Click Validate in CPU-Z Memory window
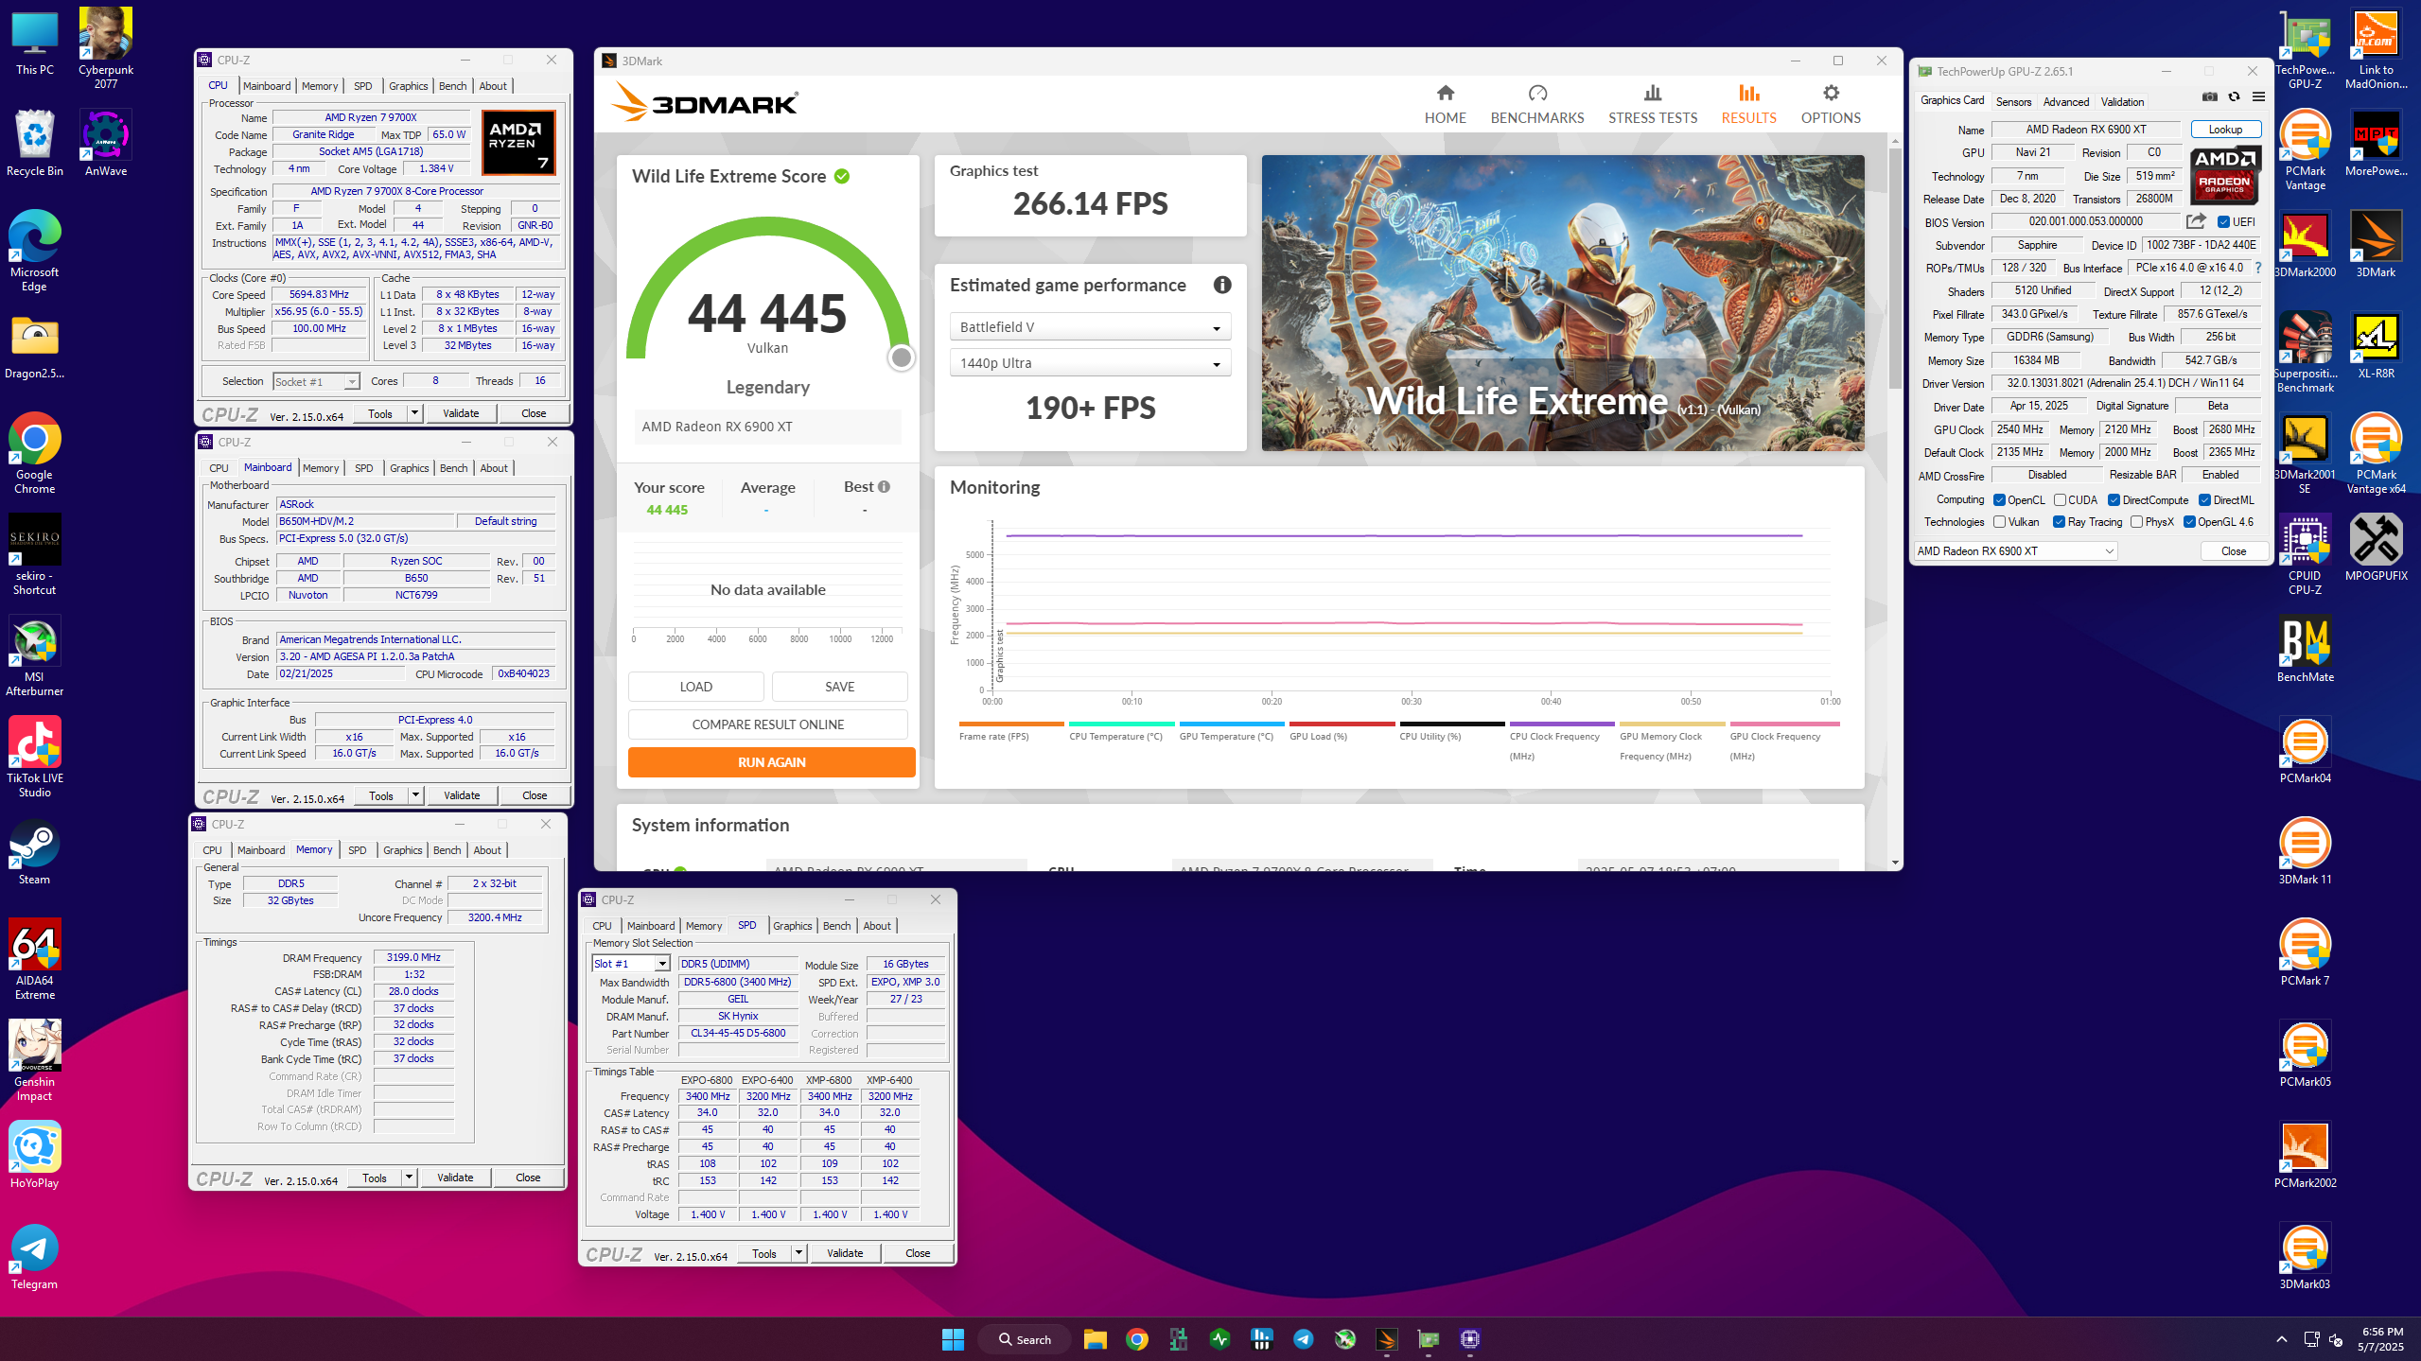The height and width of the screenshot is (1361, 2421). [455, 1178]
